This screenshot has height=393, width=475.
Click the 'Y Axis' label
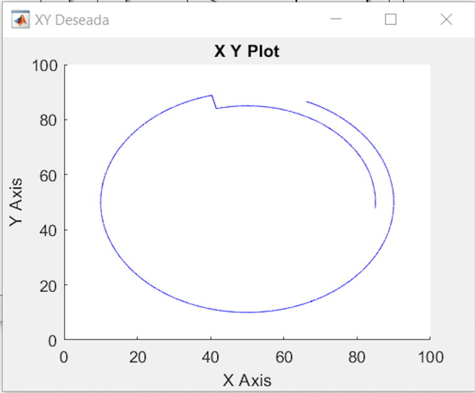(16, 202)
